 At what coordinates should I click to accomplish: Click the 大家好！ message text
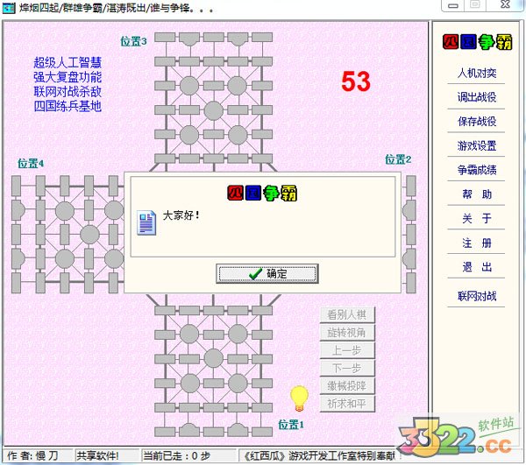coord(181,215)
